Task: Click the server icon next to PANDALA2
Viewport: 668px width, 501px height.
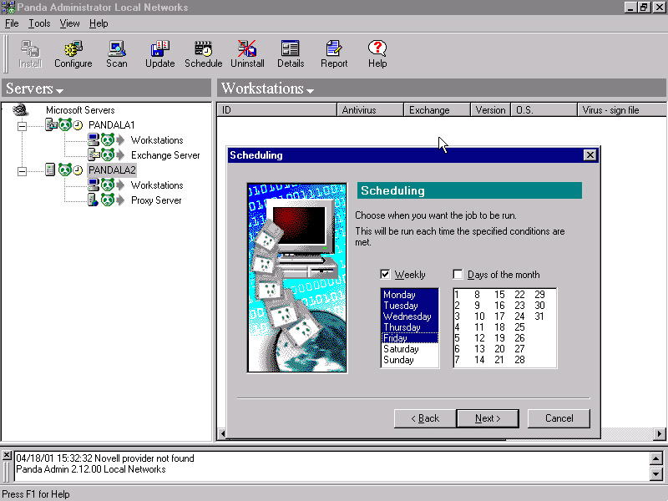Action: tap(50, 170)
